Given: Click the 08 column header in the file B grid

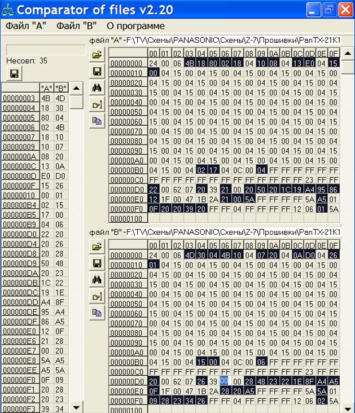Looking at the screenshot, I should tap(249, 245).
